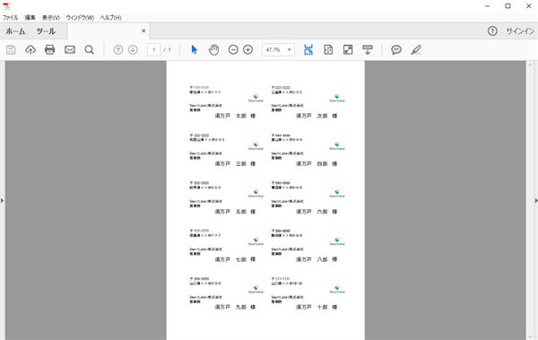Viewport: 538px width, 340px height.
Task: Open the Print dialog via printer icon
Action: 49,50
